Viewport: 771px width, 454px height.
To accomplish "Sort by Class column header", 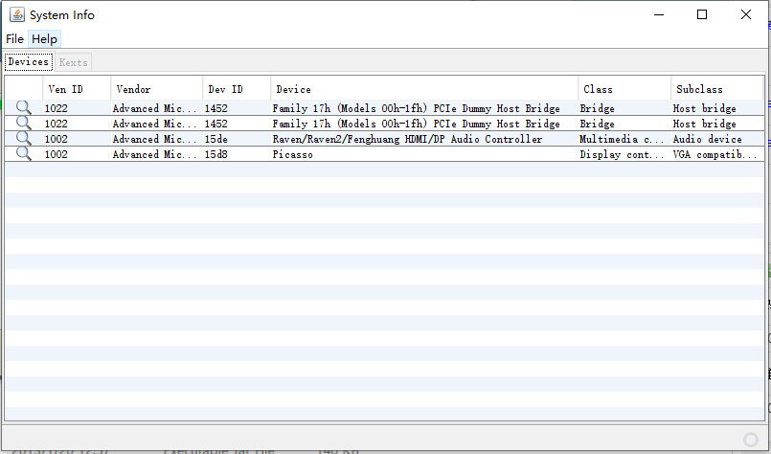I will coord(598,89).
